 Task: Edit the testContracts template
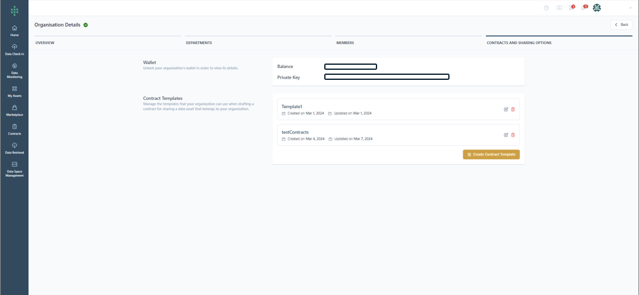point(506,135)
